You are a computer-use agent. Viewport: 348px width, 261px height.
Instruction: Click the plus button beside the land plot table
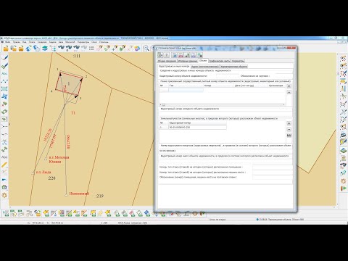click(x=289, y=123)
